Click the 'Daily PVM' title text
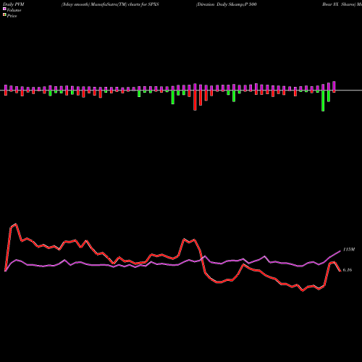Viewport: 362px width, 362px height. pos(14,4)
